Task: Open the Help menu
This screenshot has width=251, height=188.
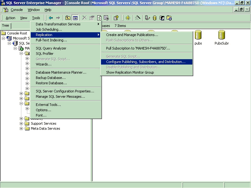Action: pyautogui.click(x=48, y=10)
